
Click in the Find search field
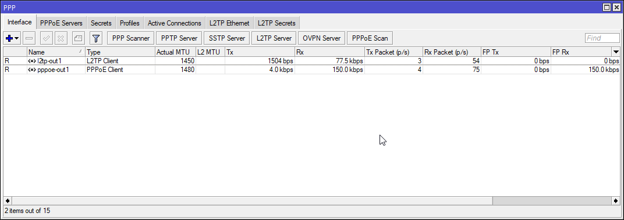(x=602, y=38)
